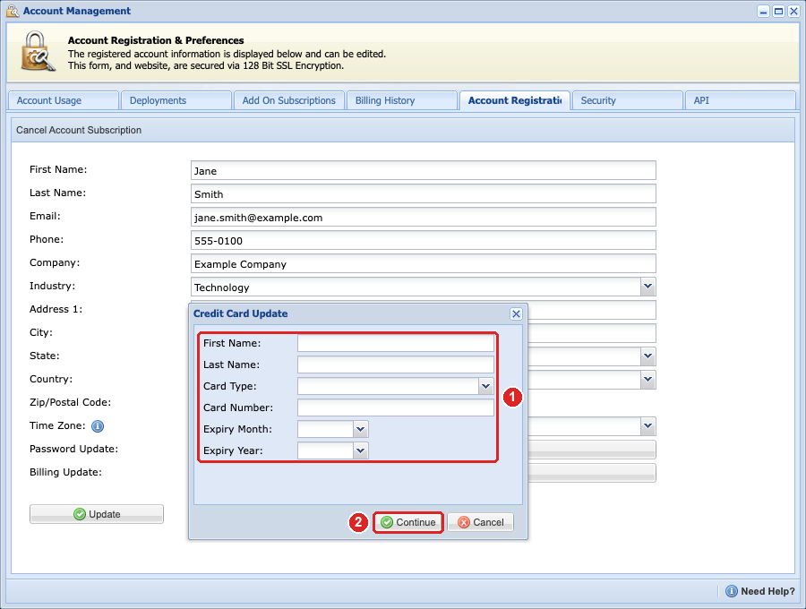806x609 pixels.
Task: Select the Account Registration tab
Action: point(515,100)
